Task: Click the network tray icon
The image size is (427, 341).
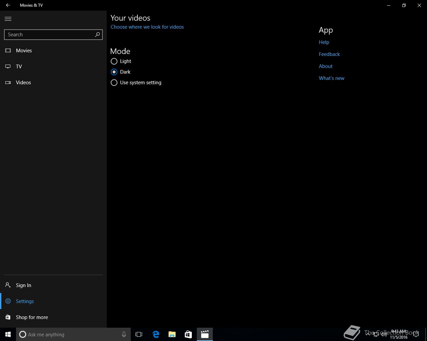Action: point(376,334)
